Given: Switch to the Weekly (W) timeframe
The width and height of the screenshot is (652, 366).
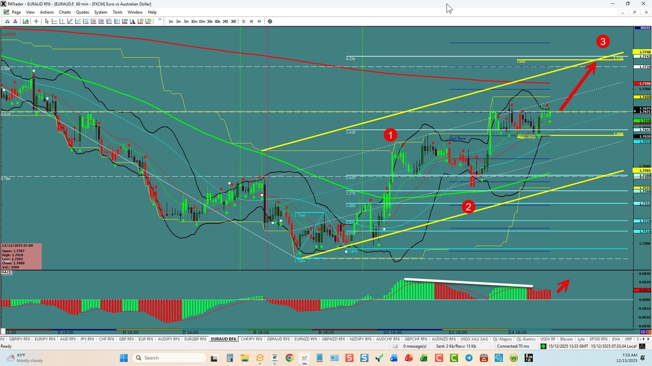Looking at the screenshot, I should 251,21.
